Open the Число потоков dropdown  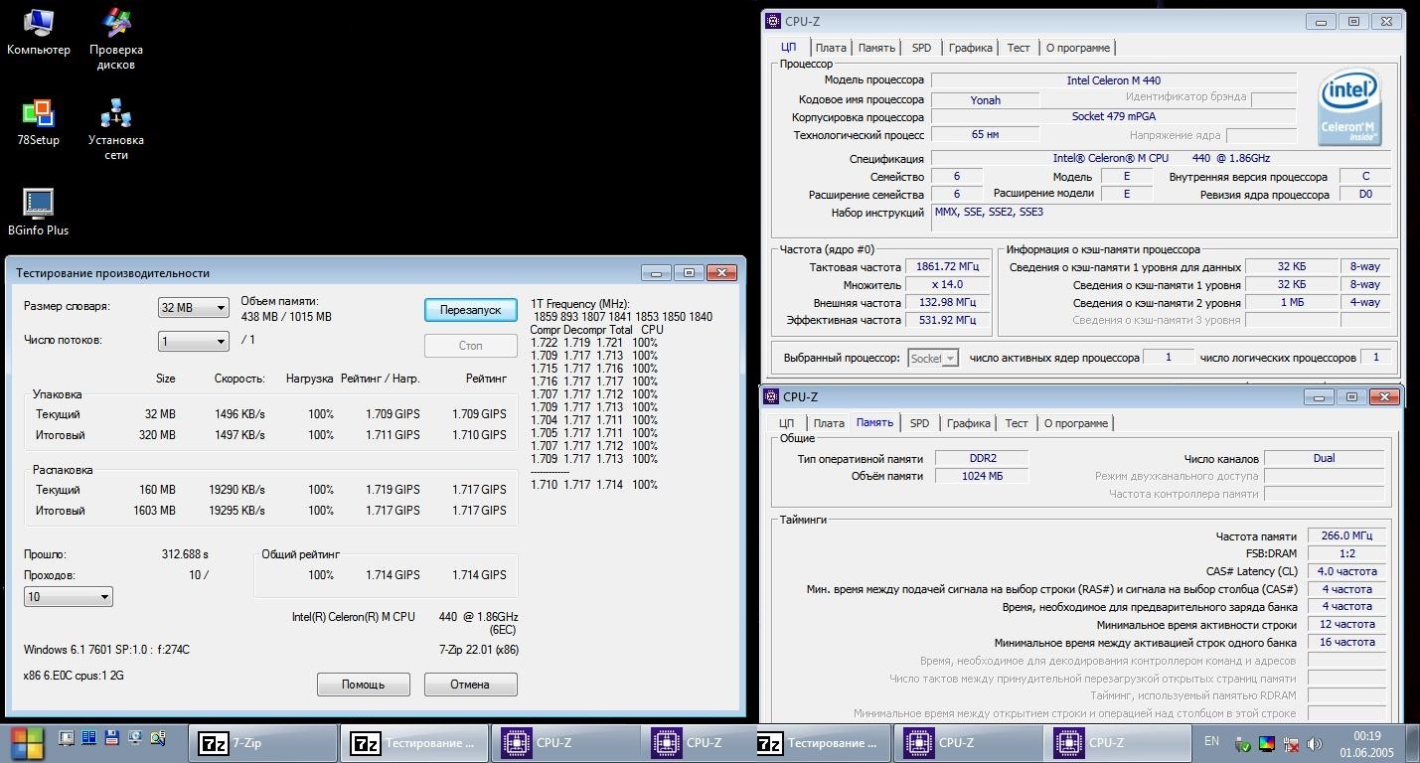[x=194, y=342]
